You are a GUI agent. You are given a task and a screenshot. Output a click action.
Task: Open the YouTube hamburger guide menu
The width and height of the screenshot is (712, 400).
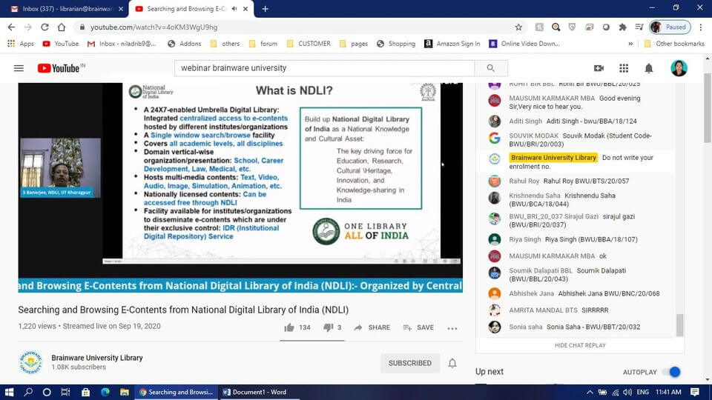tap(19, 68)
